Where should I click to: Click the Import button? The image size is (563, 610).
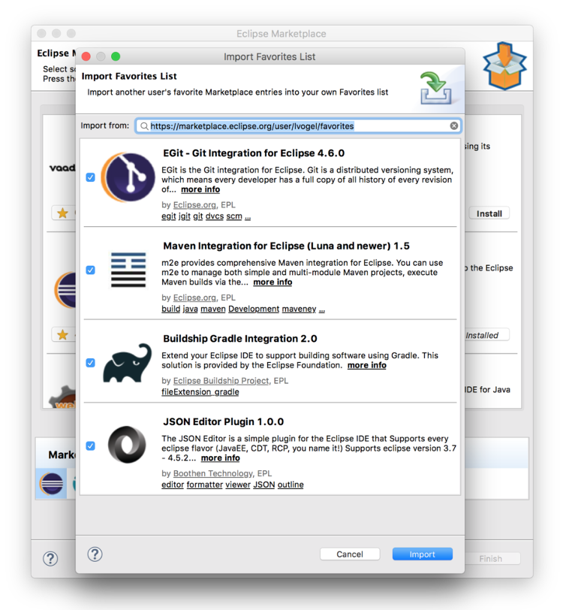pyautogui.click(x=422, y=554)
